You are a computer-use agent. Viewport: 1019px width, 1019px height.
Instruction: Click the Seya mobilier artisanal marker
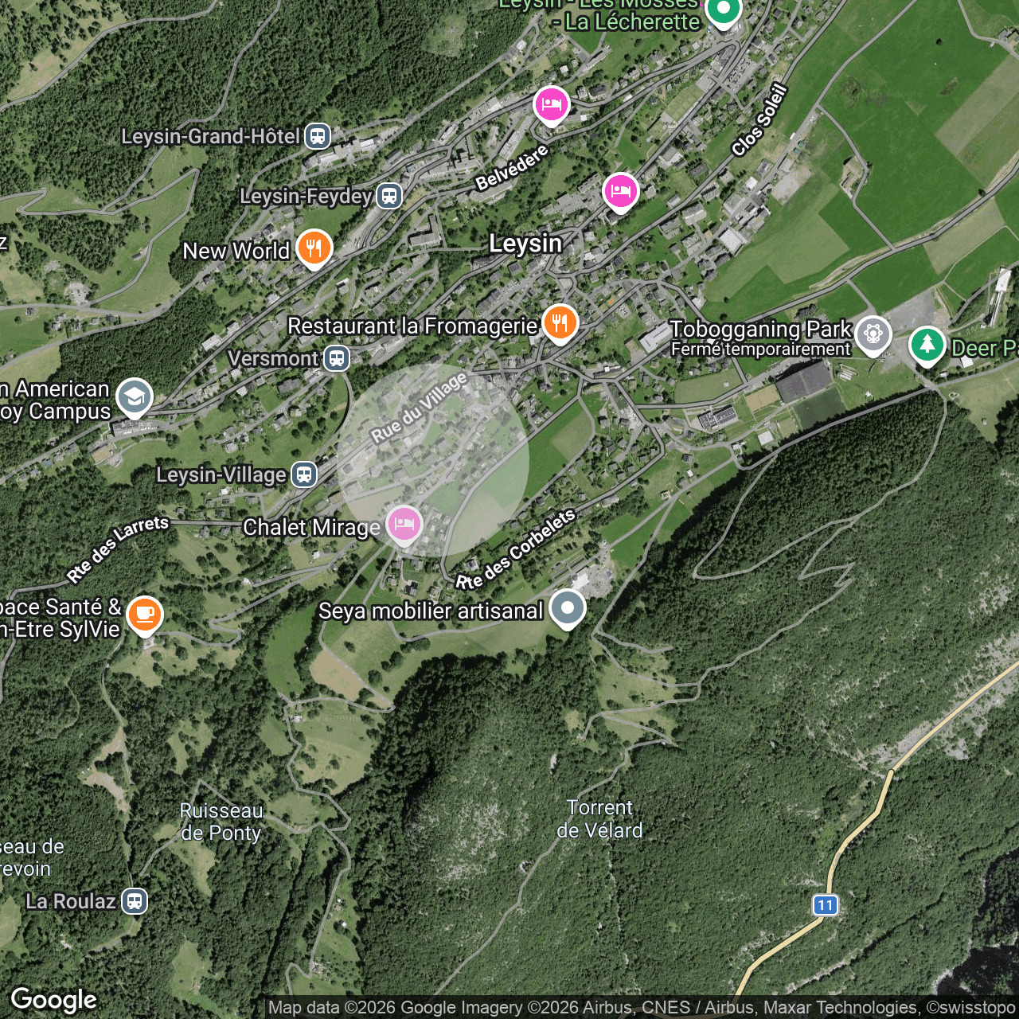click(x=568, y=607)
